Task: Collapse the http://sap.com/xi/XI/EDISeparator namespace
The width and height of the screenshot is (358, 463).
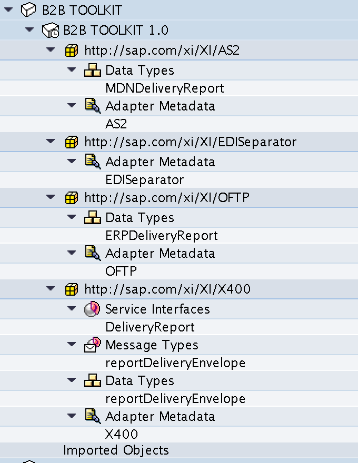Action: pyautogui.click(x=51, y=141)
